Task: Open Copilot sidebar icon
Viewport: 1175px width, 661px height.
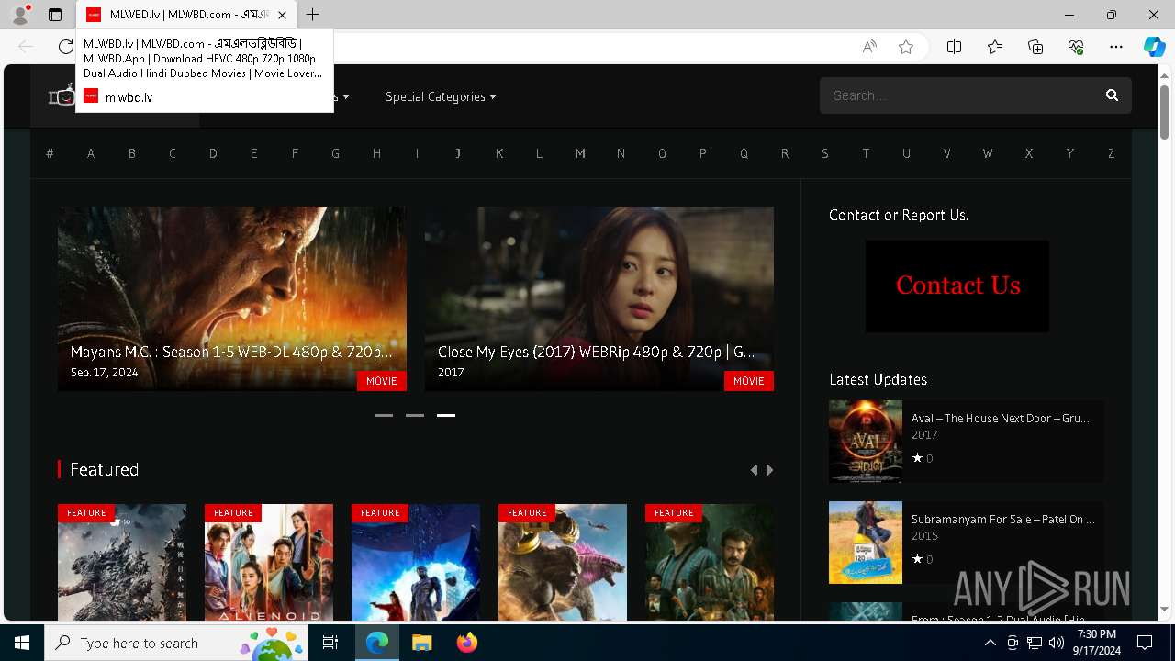Action: click(1154, 47)
